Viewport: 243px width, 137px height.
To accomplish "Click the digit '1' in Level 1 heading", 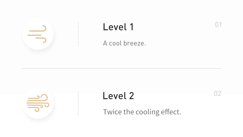I will click(131, 27).
